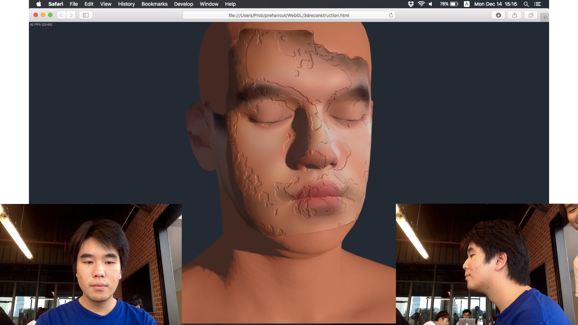Click the side-profile webcam photo thumbnail
578x325 pixels.
[487, 264]
